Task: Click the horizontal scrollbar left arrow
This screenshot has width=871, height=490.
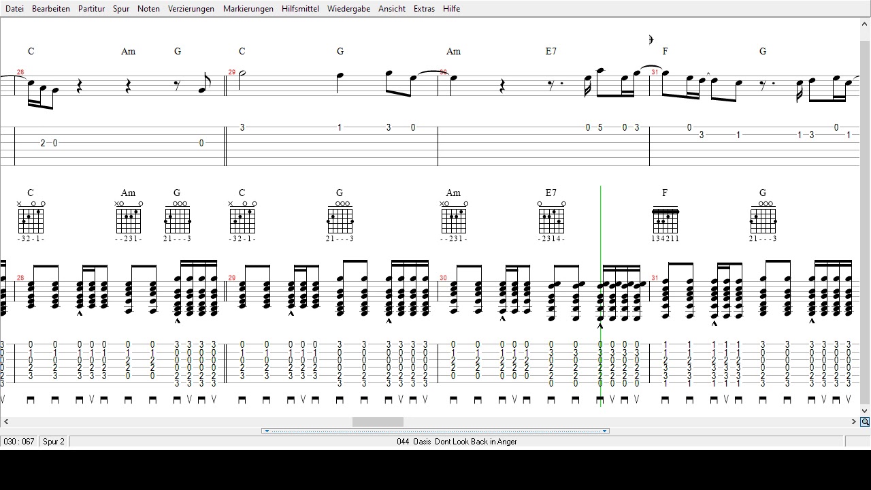Action: (5, 422)
